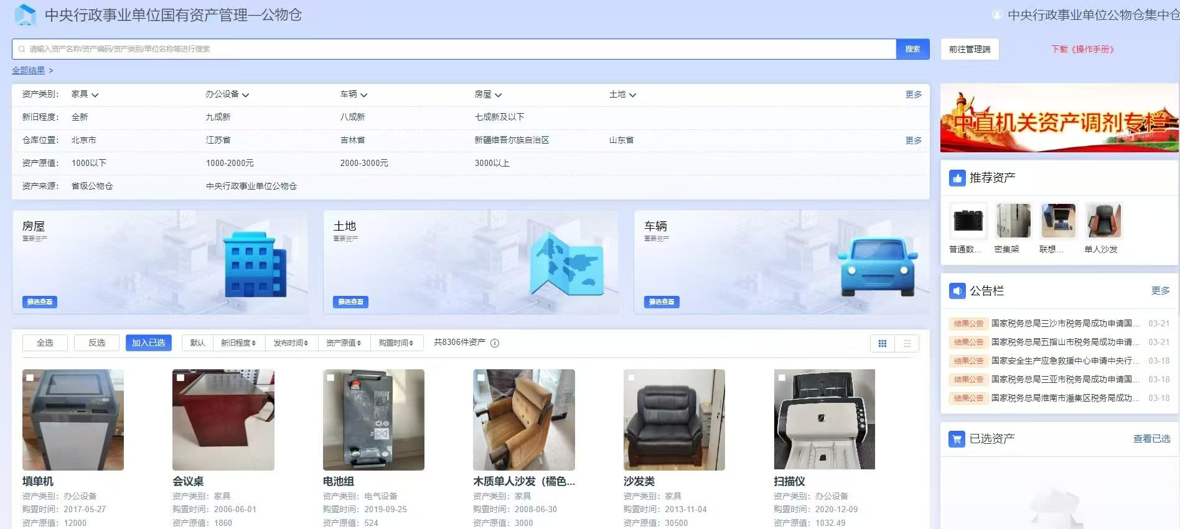Screen dimensions: 1180x529
Task: Click the 中直机关资产调剂专栏 banner
Action: 1059,118
